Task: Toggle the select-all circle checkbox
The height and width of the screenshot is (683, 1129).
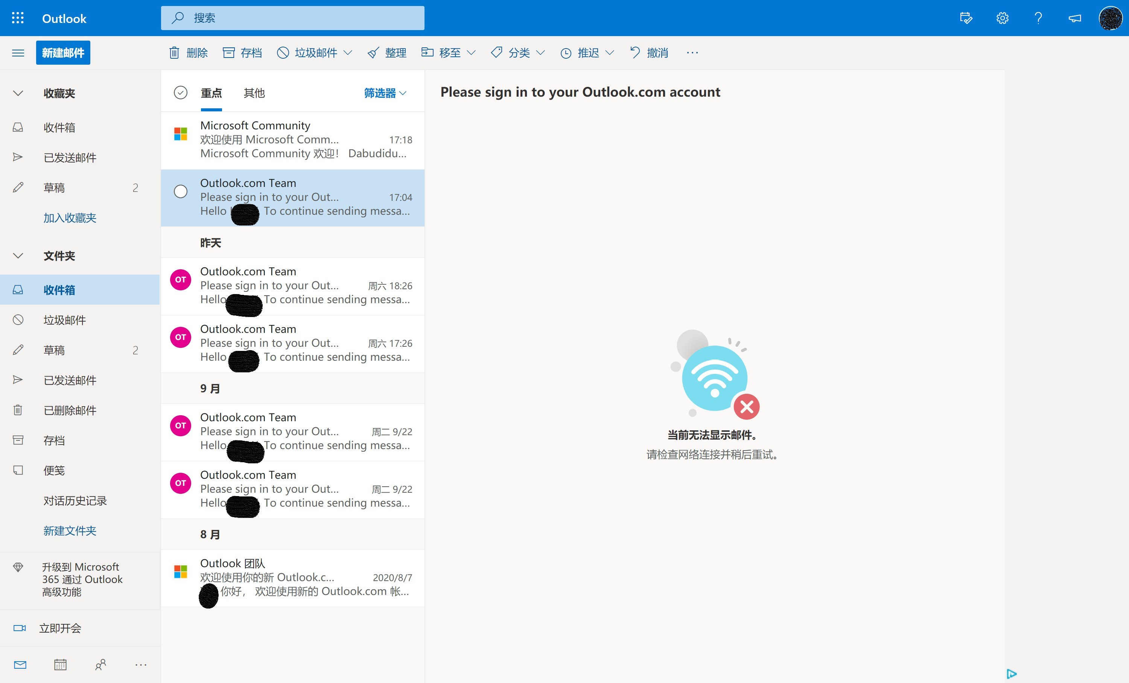Action: 181,93
